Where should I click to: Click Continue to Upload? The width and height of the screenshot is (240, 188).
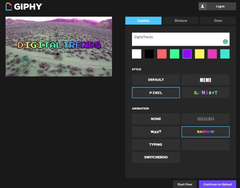pos(218,184)
